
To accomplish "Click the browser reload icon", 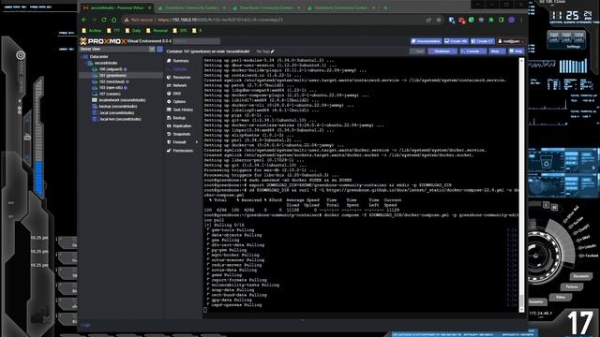I will 104,20.
